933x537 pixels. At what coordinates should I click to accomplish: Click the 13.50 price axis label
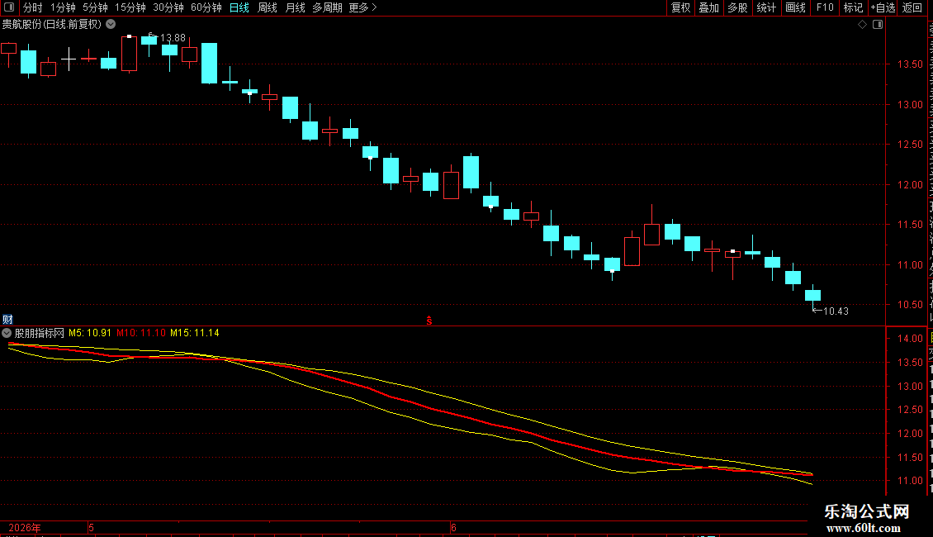coord(911,64)
